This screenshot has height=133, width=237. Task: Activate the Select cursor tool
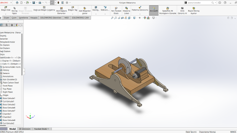point(52,3)
